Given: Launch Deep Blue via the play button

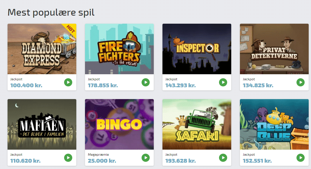Looking at the screenshot, I should pyautogui.click(x=301, y=158).
